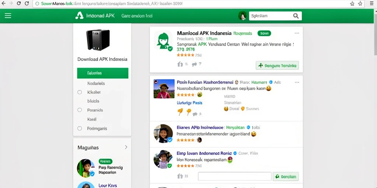This screenshot has height=188, width=377.
Task: Click star rating on Mainloal APK Indanesia card
Action: [186, 55]
